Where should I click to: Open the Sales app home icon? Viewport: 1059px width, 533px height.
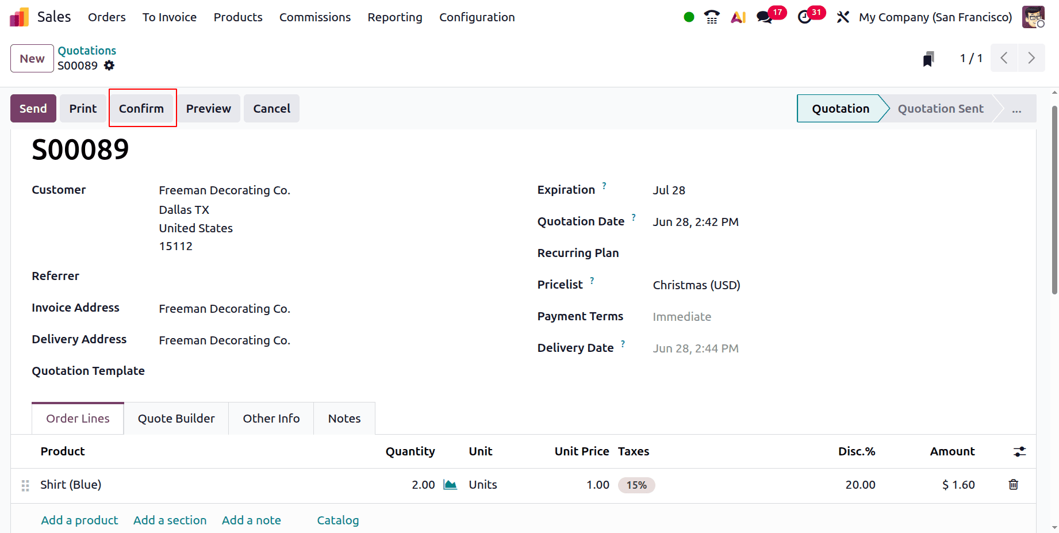(19, 17)
